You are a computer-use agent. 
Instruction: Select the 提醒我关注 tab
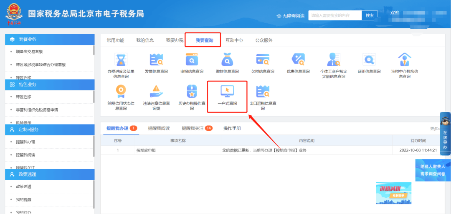click(197, 128)
